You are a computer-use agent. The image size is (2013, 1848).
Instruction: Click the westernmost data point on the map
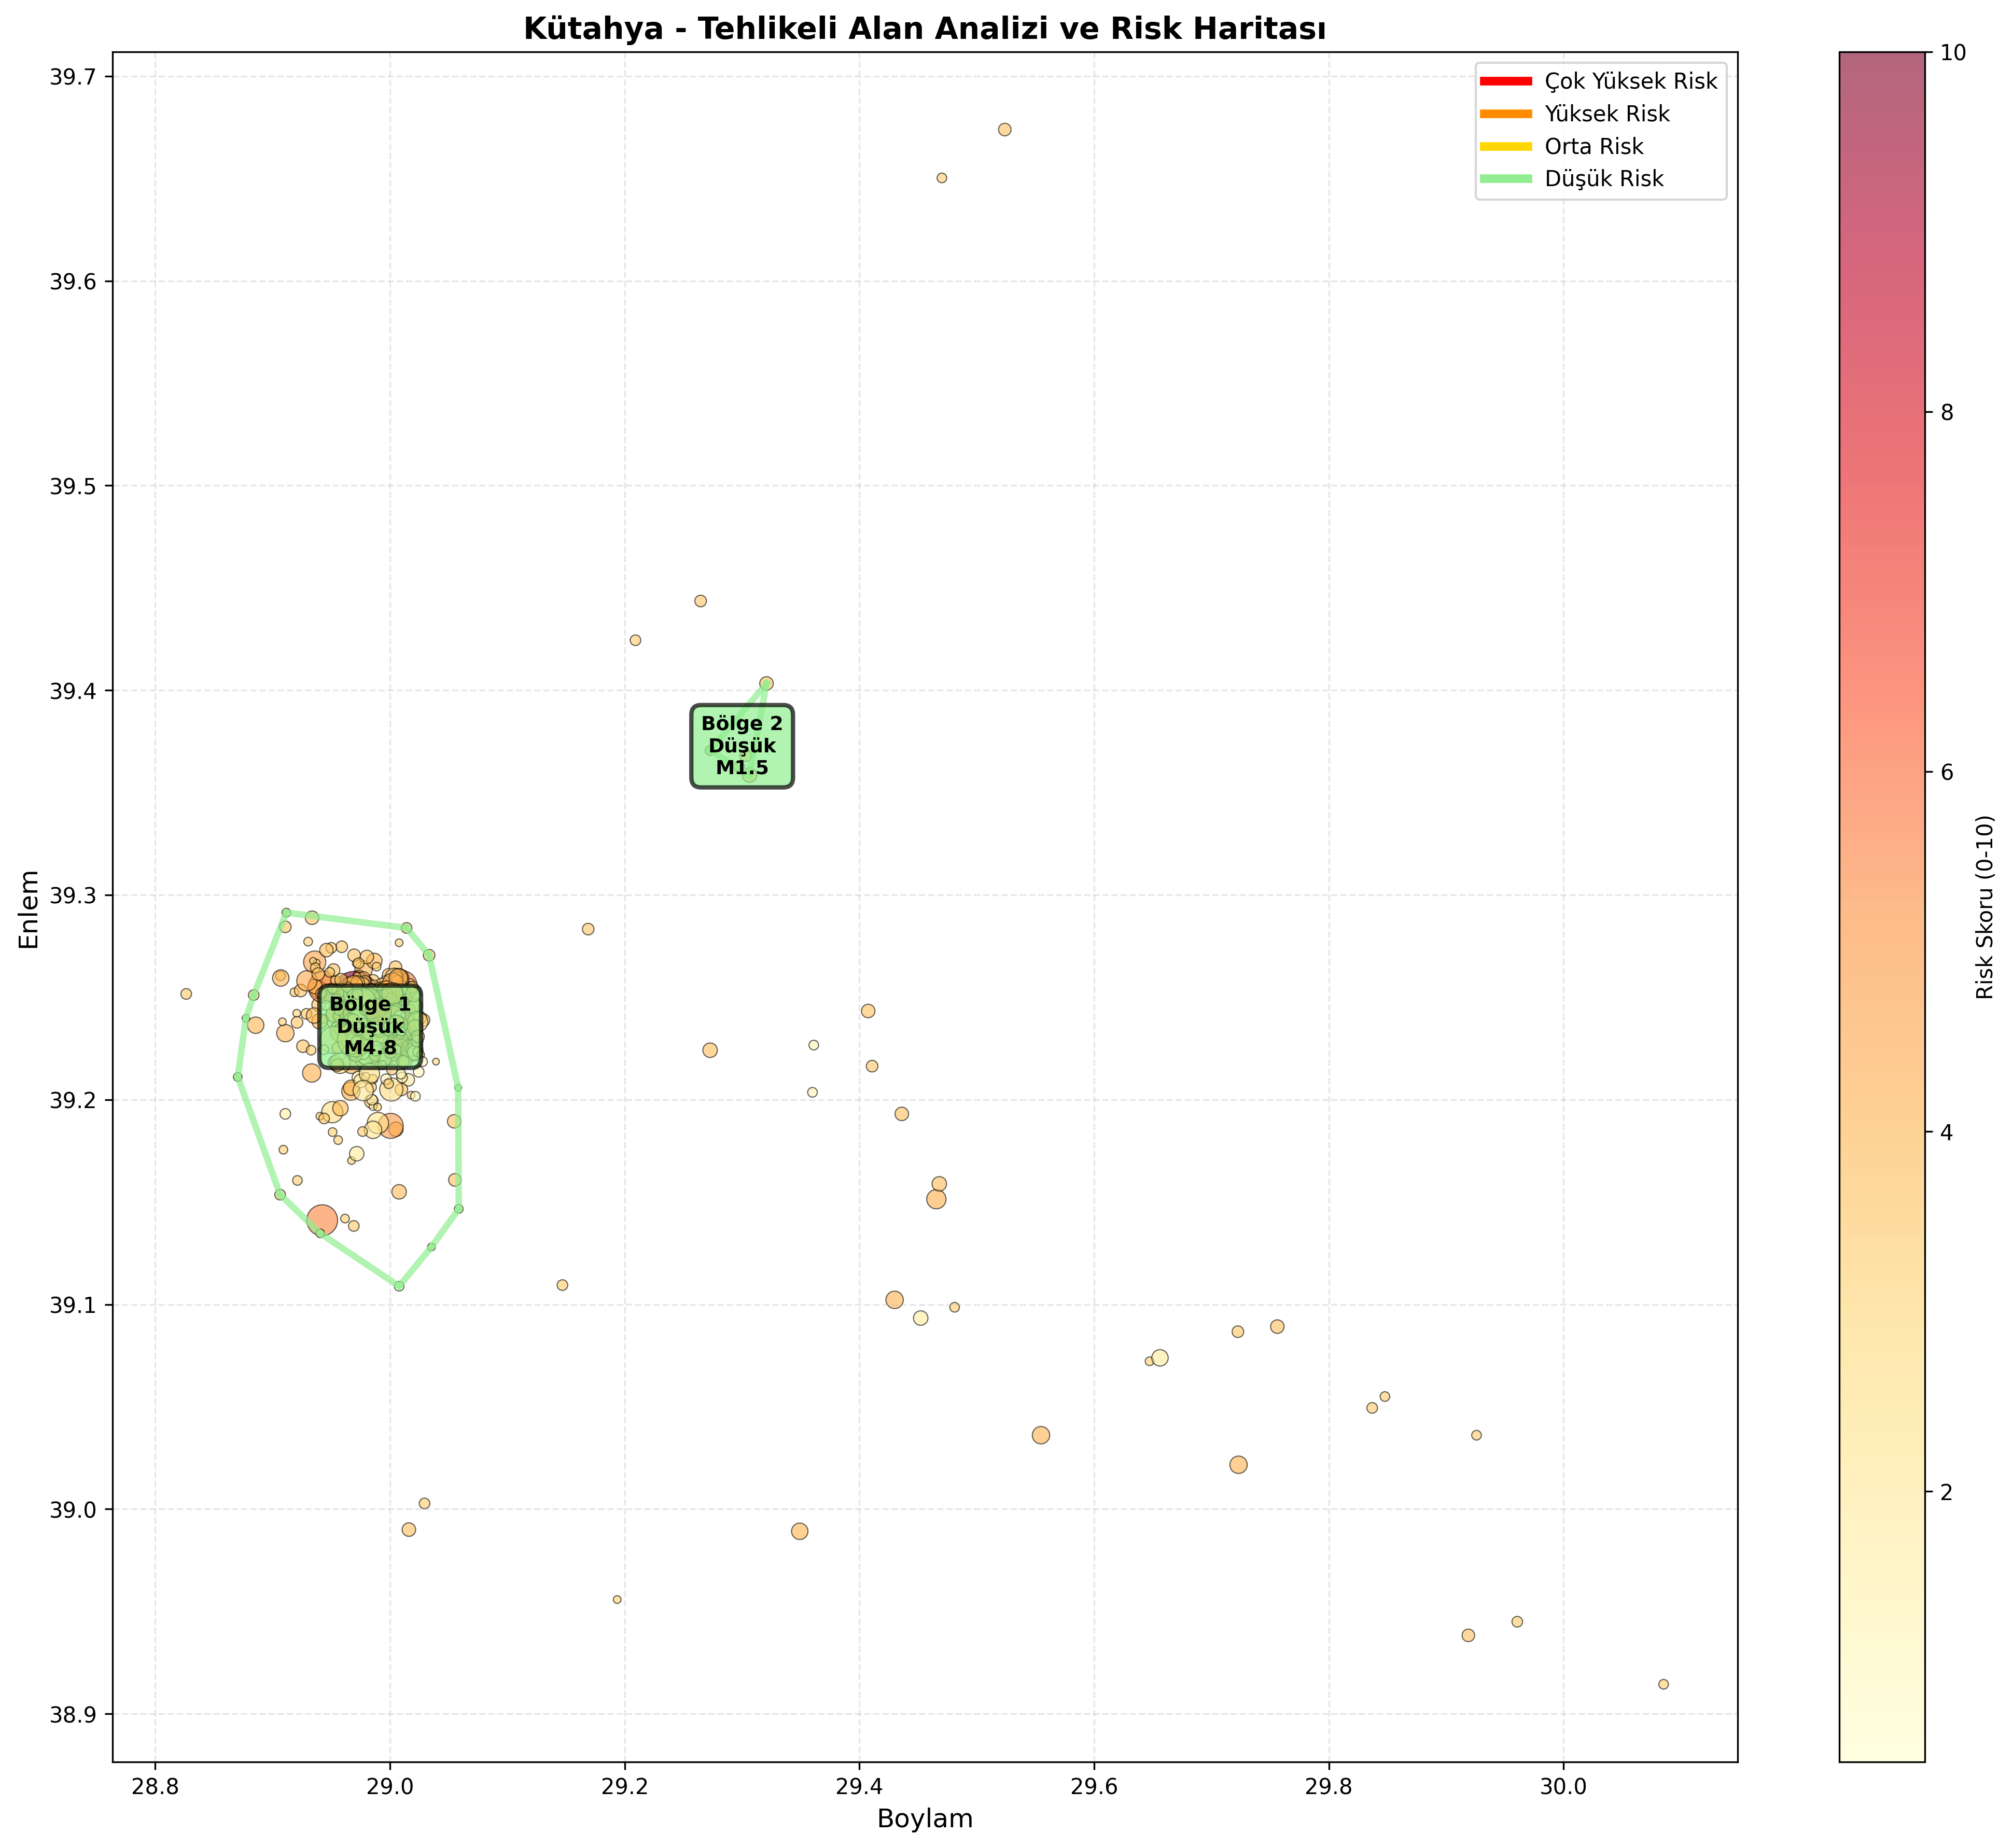(186, 994)
